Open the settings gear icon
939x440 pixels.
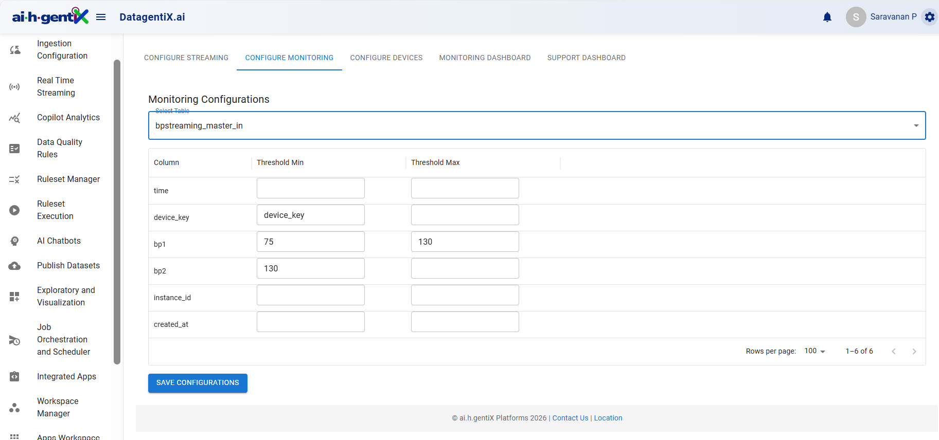[x=930, y=17]
